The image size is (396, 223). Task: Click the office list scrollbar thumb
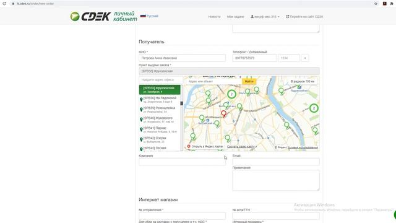181,103
